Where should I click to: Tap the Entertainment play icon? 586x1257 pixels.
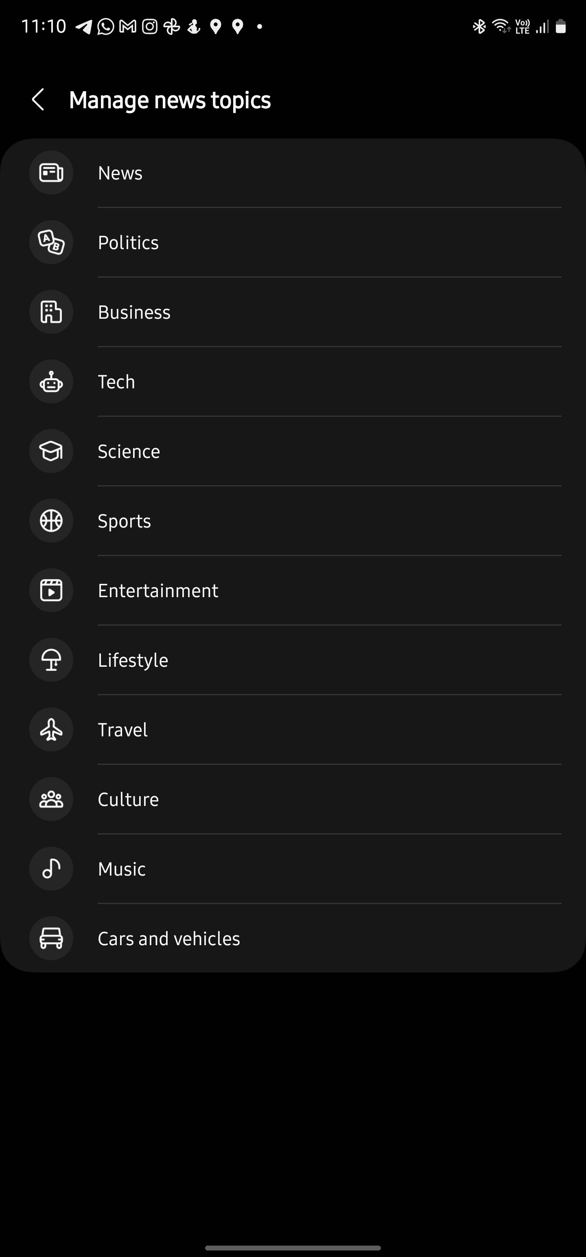pos(51,591)
